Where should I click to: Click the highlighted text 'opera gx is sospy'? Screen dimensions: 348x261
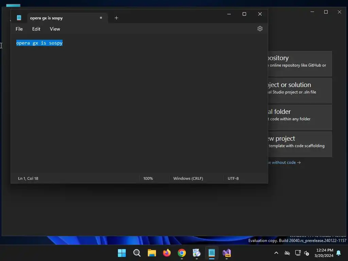coord(39,43)
